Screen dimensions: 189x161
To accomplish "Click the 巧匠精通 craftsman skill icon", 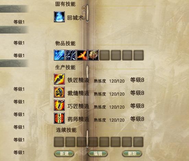I will (x=59, y=105).
